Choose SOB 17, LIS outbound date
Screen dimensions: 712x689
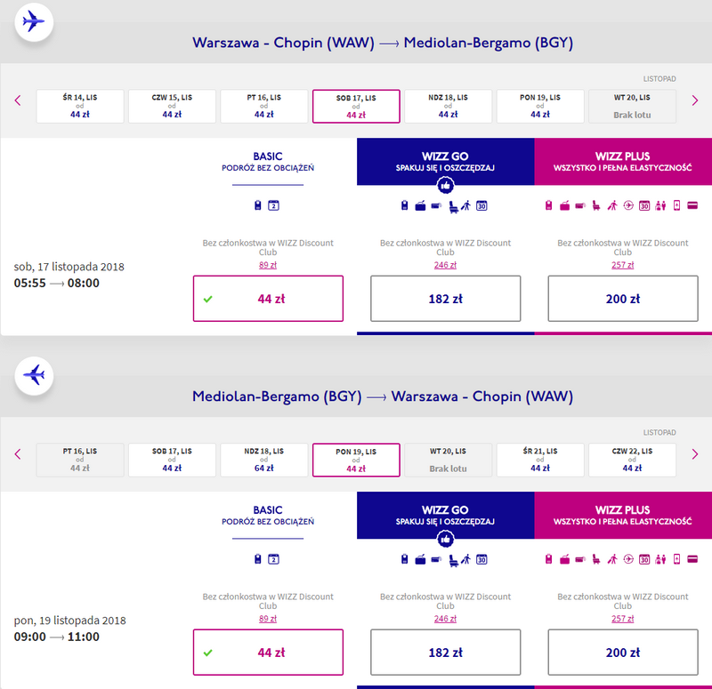(356, 106)
